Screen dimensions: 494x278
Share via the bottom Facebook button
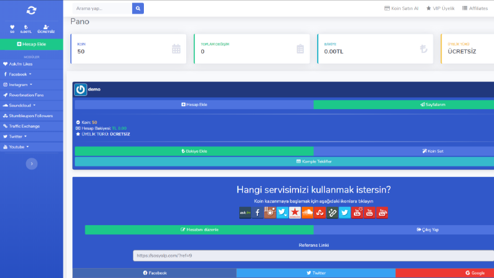coord(154,273)
